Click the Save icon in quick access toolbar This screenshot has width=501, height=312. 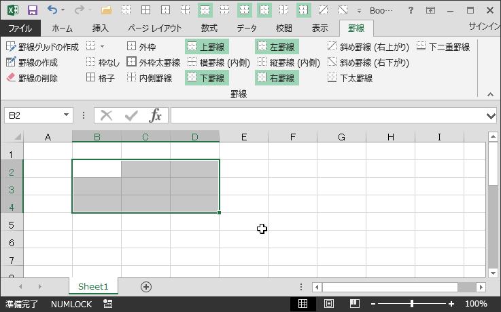[x=33, y=10]
